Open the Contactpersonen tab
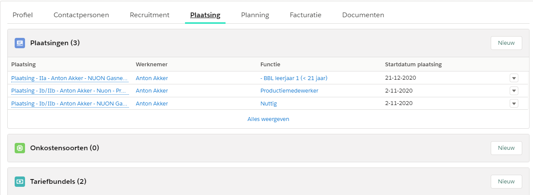This screenshot has width=533, height=195. [x=81, y=15]
